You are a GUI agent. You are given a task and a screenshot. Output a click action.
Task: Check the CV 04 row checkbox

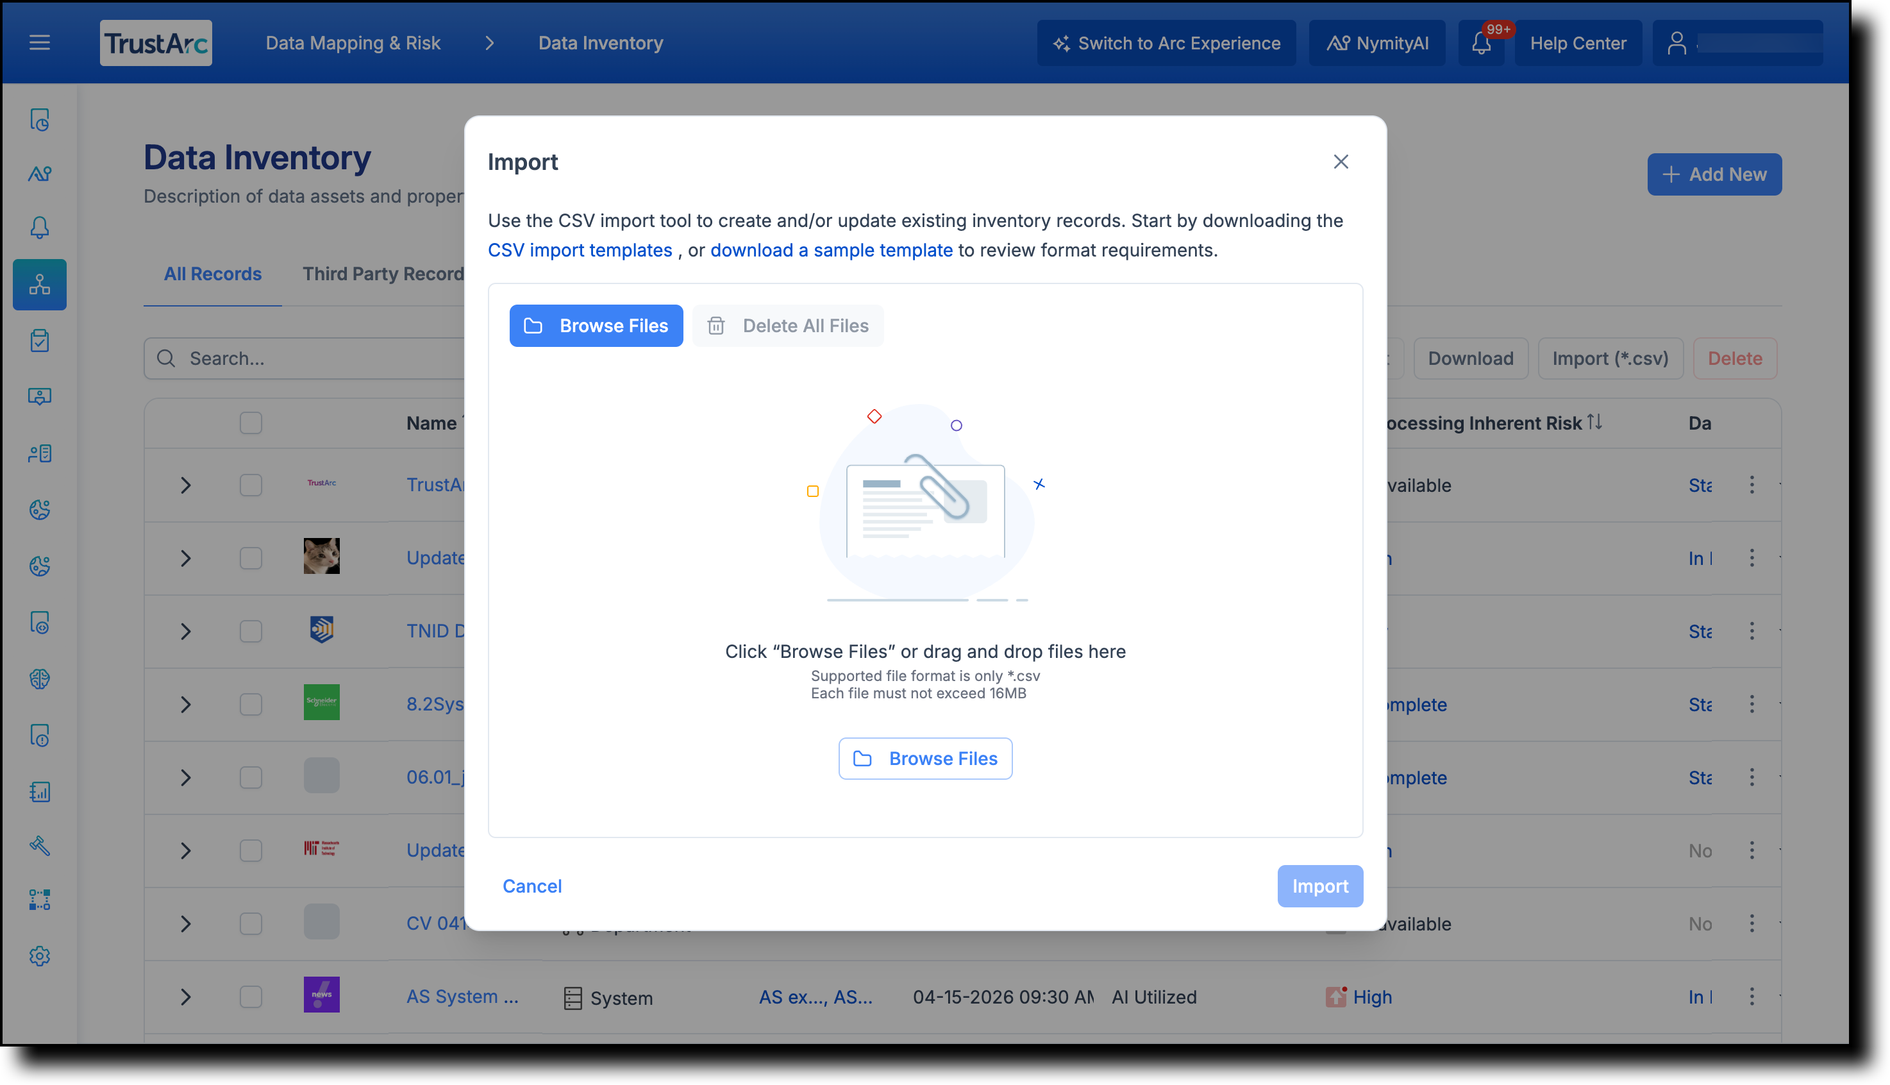251,923
